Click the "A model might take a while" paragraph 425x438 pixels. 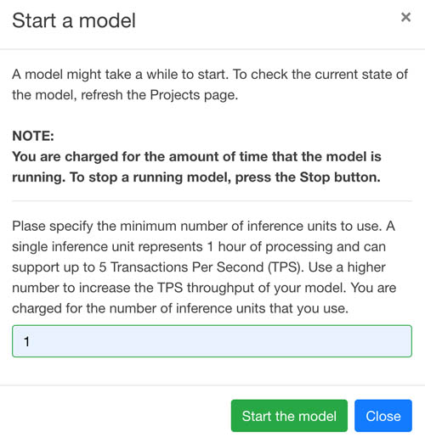tap(210, 85)
